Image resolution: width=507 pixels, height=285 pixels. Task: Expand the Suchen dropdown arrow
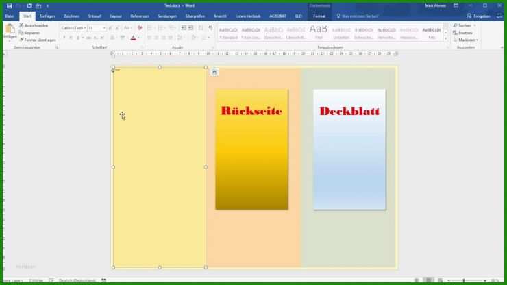tap(475, 25)
